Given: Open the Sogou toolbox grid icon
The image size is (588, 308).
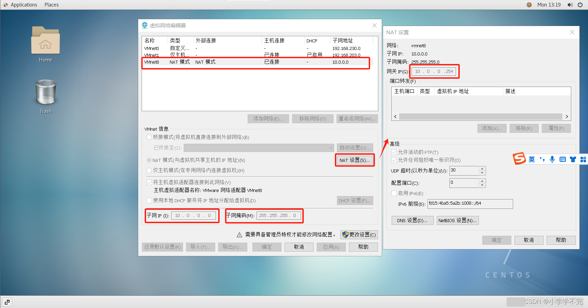Looking at the screenshot, I should pos(583,159).
